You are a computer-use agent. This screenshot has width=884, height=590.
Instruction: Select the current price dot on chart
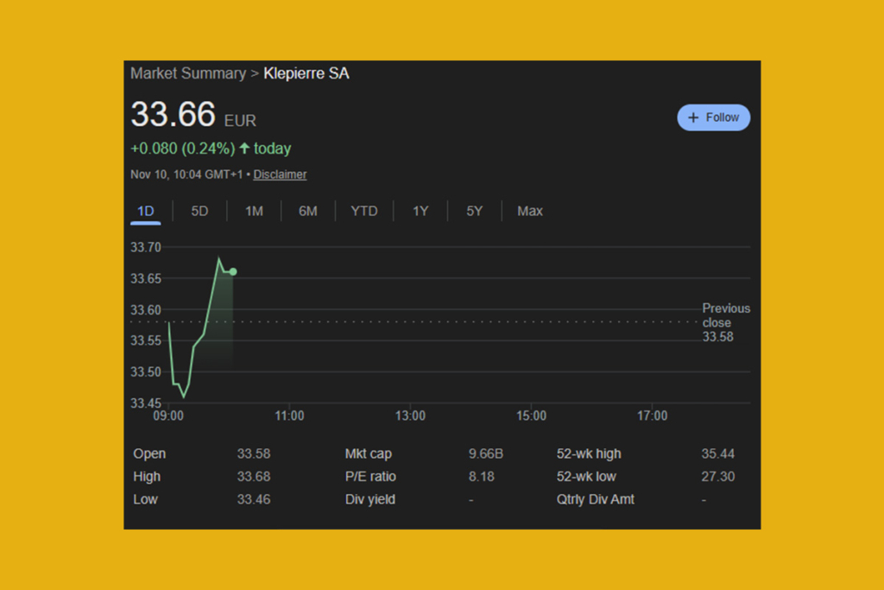[x=233, y=272]
